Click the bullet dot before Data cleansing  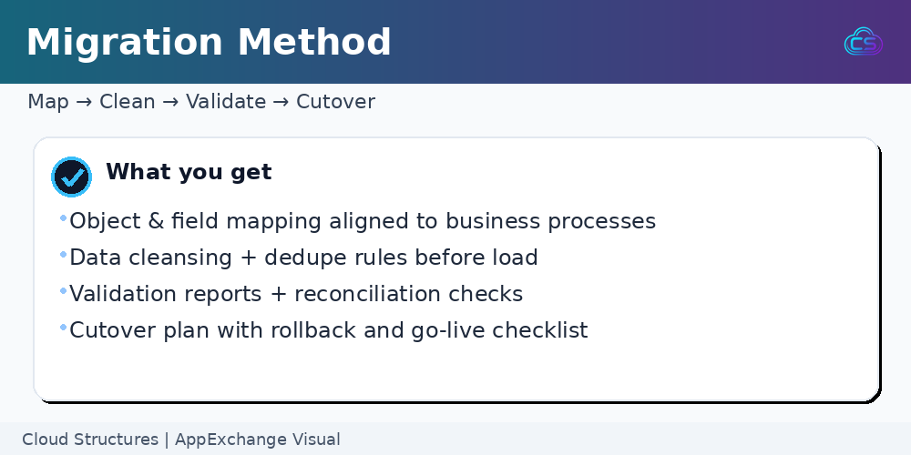point(63,255)
